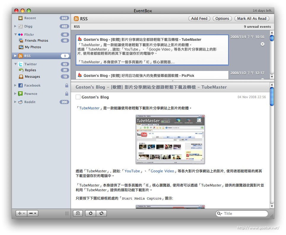Toggle the preview pane button in bottom toolbar
The width and height of the screenshot is (286, 235).
[78, 213]
